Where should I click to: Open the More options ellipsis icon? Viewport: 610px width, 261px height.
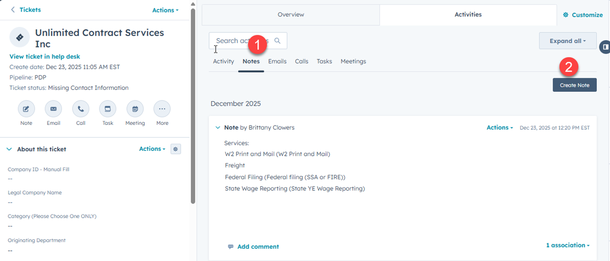(162, 109)
